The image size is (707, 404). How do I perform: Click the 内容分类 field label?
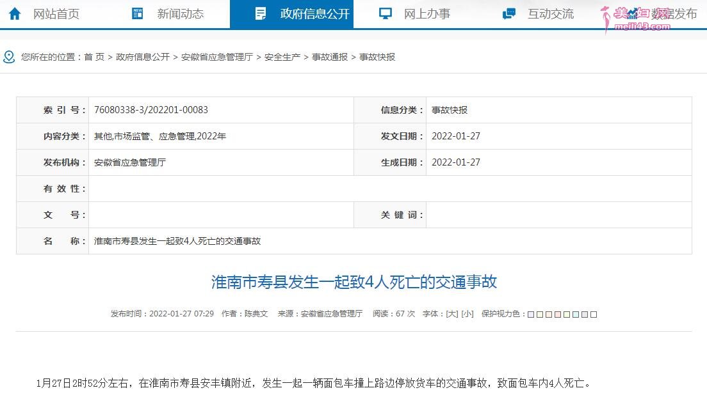click(64, 136)
